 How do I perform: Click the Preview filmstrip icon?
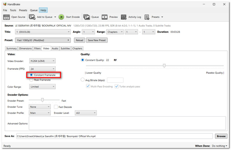(x=105, y=17)
